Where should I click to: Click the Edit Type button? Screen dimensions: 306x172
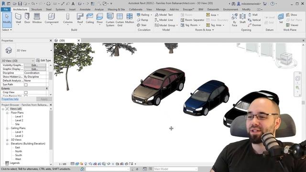(x=44, y=61)
